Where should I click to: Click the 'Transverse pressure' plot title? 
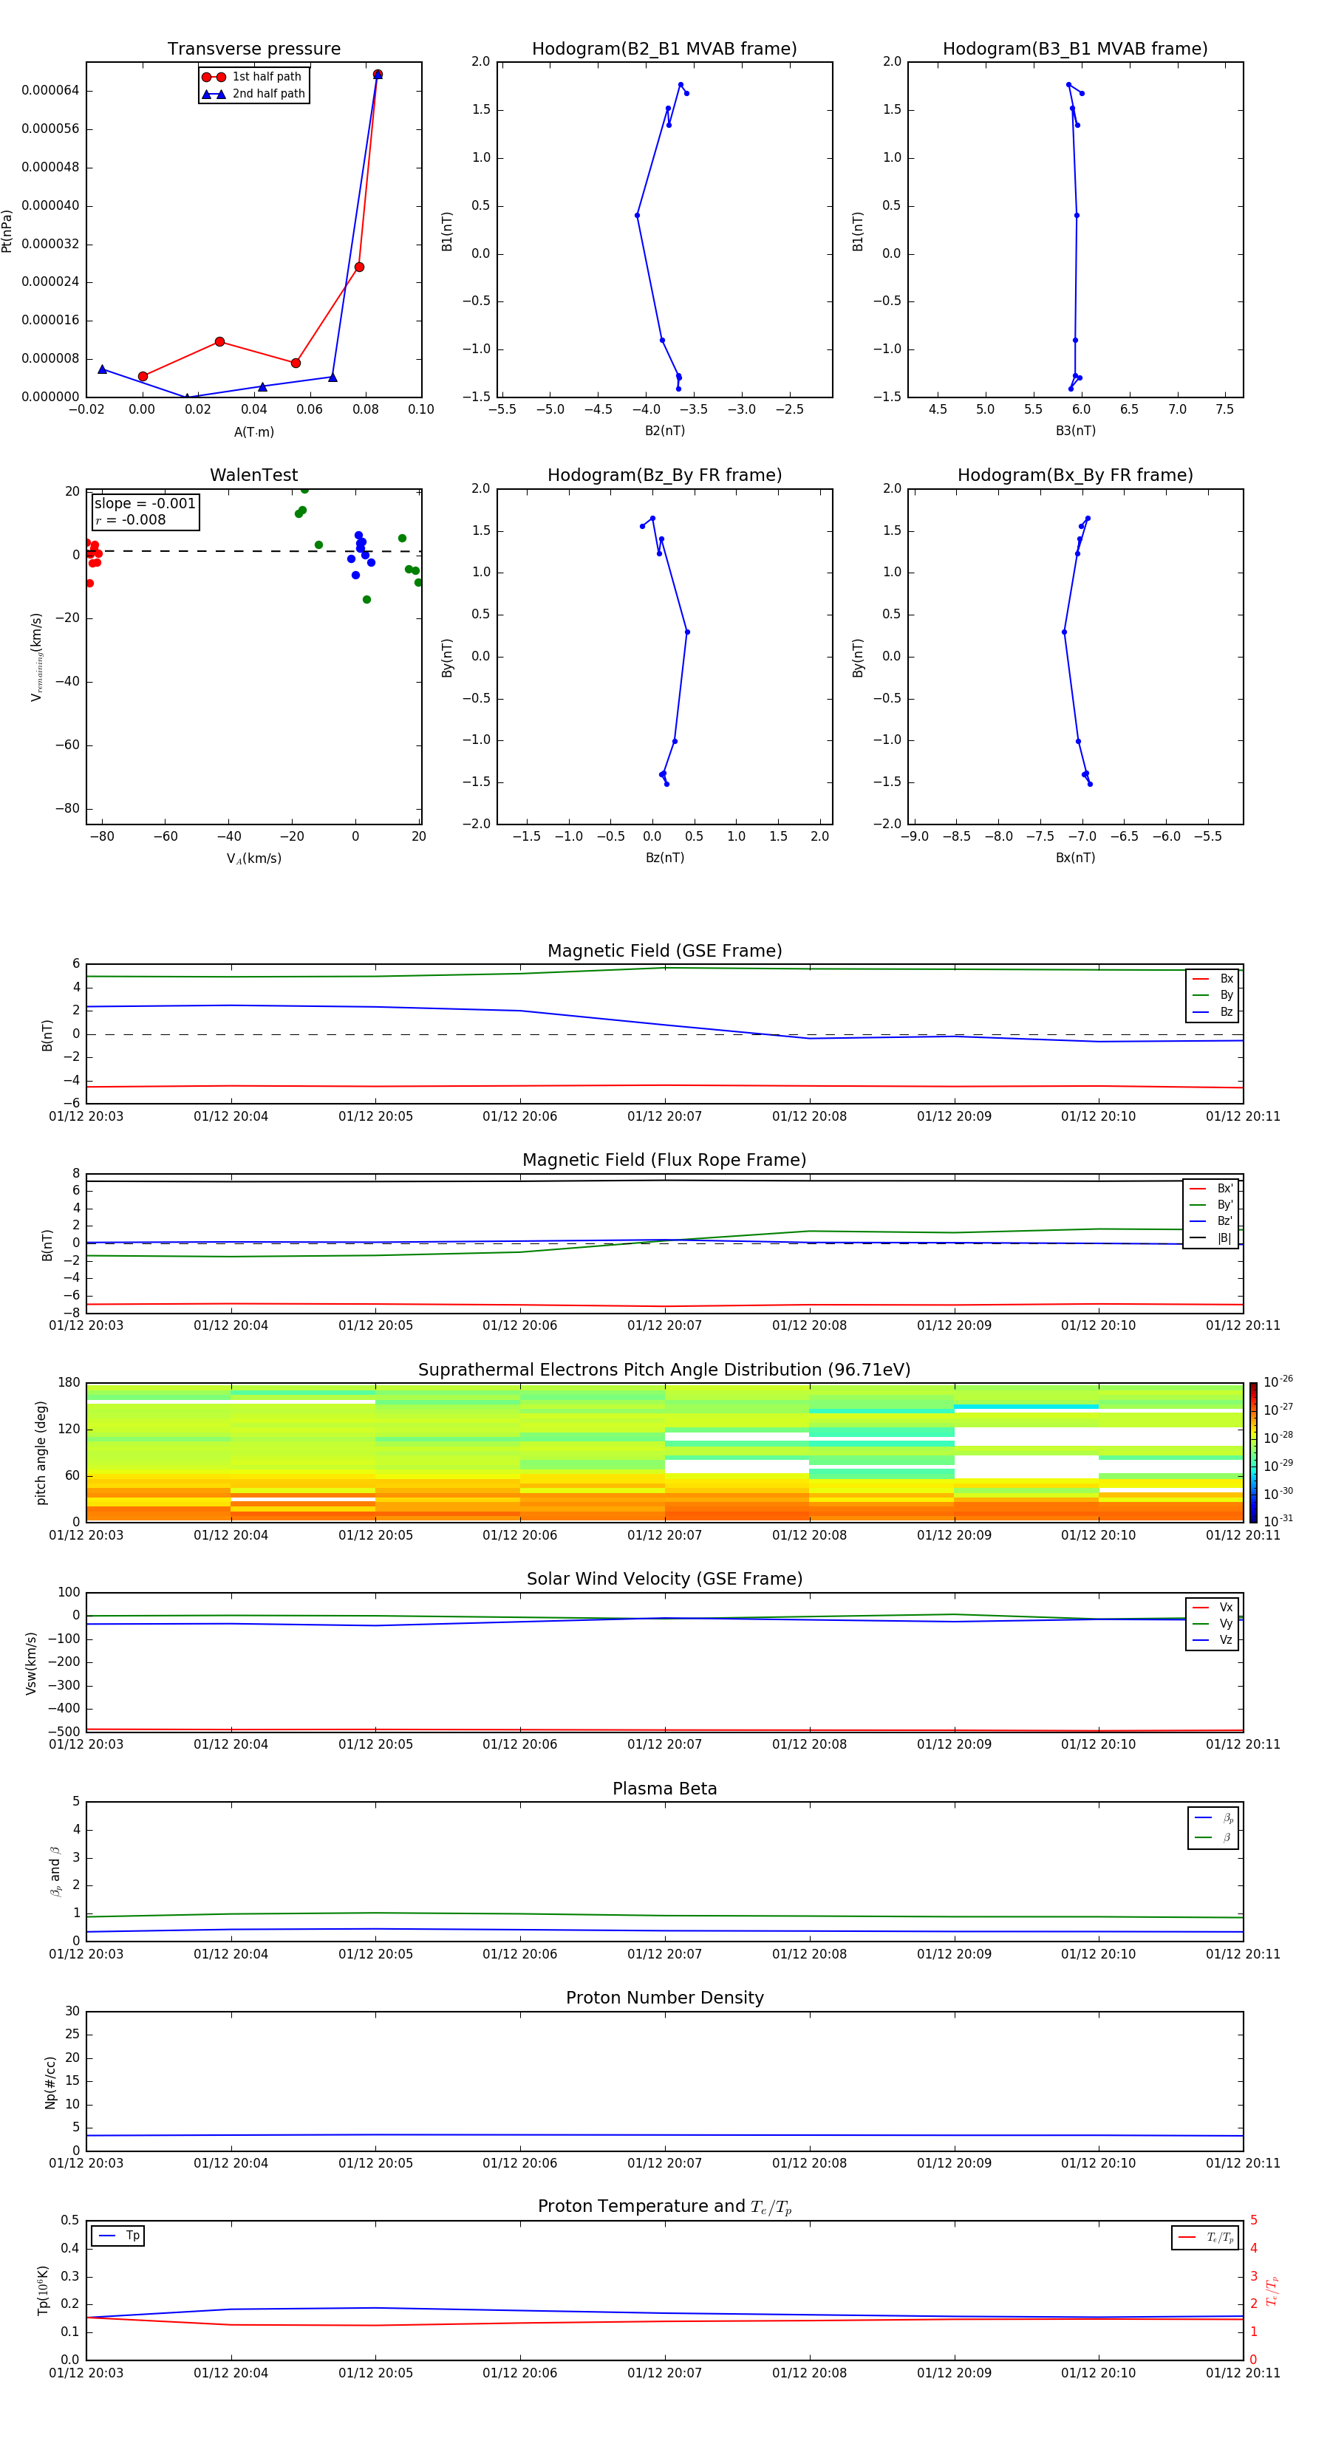coord(253,49)
